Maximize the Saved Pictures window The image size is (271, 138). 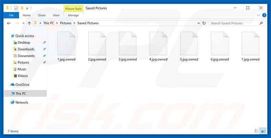[248, 8]
